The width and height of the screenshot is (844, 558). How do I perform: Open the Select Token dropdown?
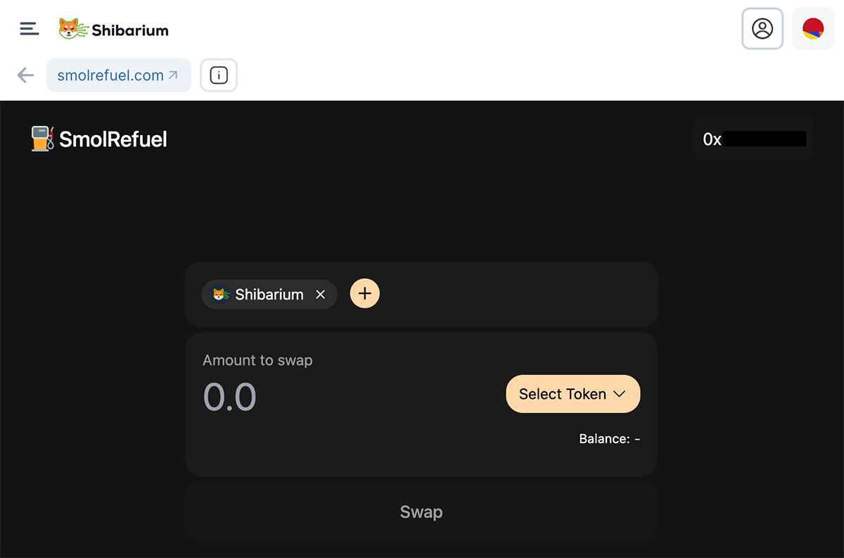click(573, 394)
